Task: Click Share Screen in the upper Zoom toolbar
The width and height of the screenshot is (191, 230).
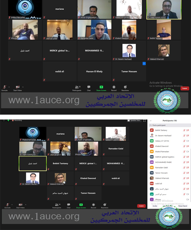Action: (101, 88)
